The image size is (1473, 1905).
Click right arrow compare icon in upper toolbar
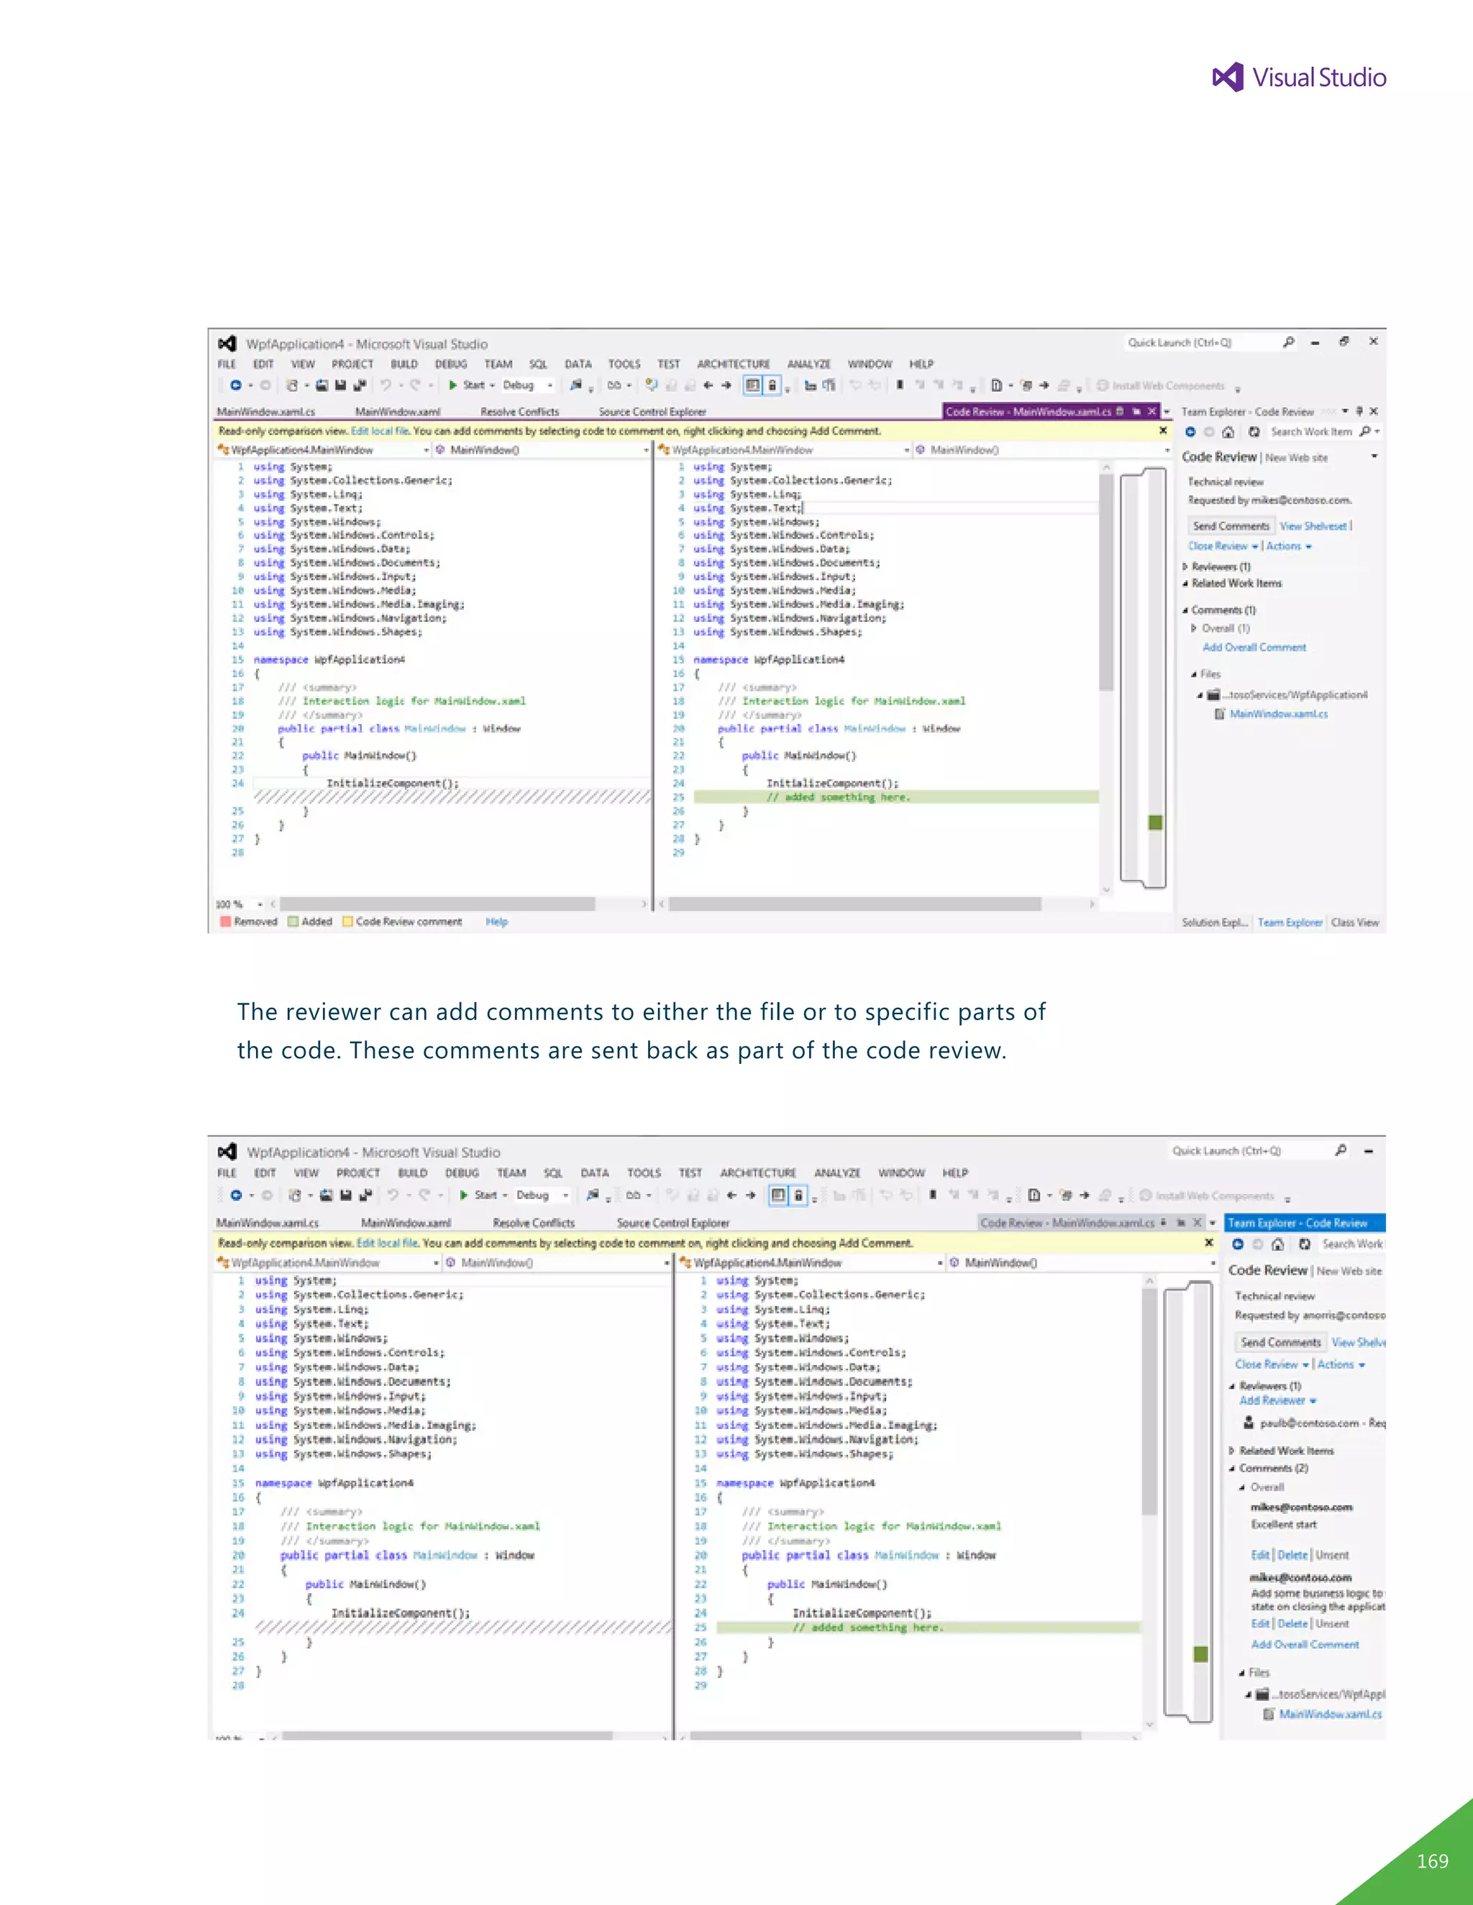click(x=726, y=385)
